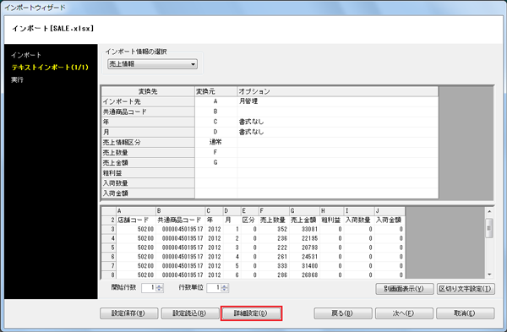Screen dimensions: 507x332
Task: Click 変換元 cell D for 月 row
Action: coord(215,132)
